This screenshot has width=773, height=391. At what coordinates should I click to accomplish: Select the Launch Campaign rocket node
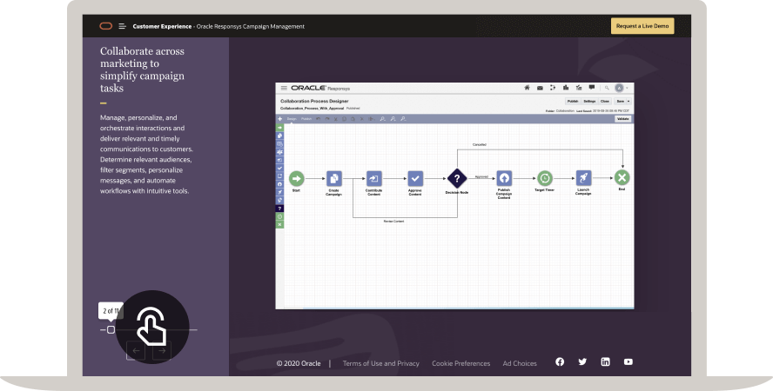583,177
